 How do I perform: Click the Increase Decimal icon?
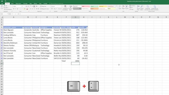click(x=59, y=9)
